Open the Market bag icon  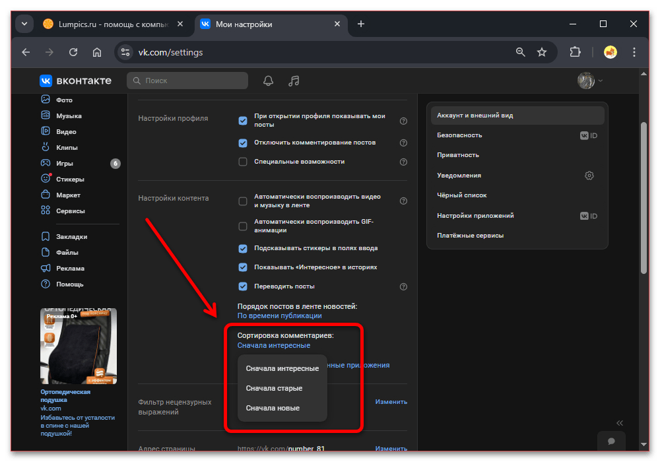point(46,195)
